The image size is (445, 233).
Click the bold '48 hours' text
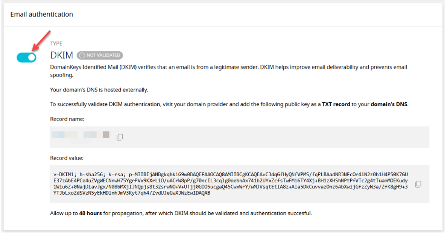click(91, 213)
